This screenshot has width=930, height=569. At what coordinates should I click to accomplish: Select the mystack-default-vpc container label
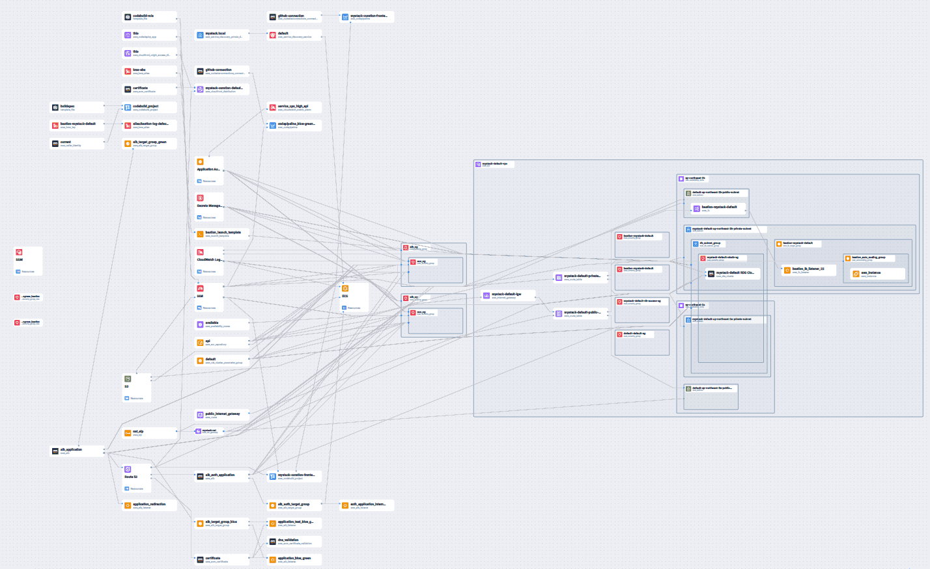(494, 164)
